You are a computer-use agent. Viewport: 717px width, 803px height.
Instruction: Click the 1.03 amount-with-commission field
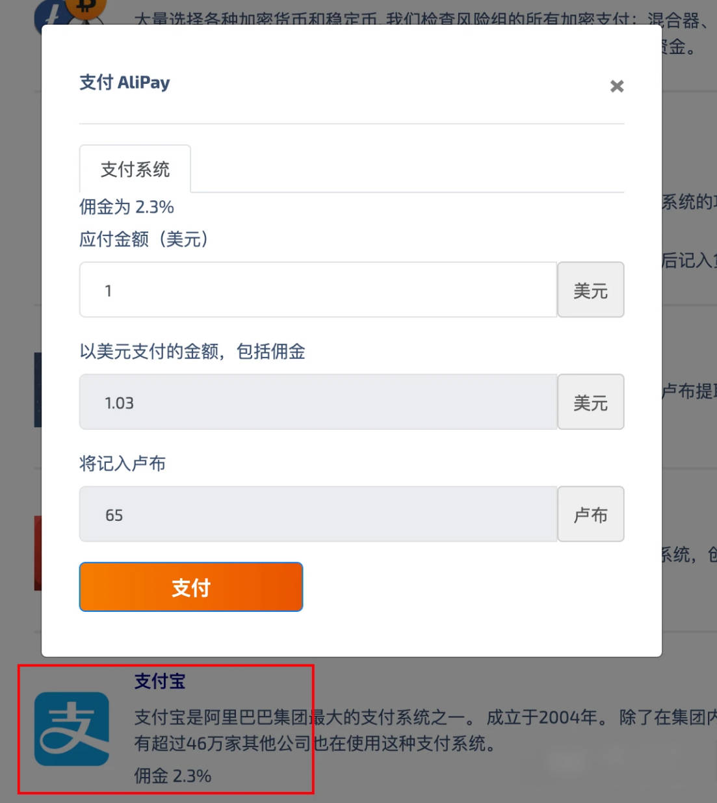coord(318,402)
